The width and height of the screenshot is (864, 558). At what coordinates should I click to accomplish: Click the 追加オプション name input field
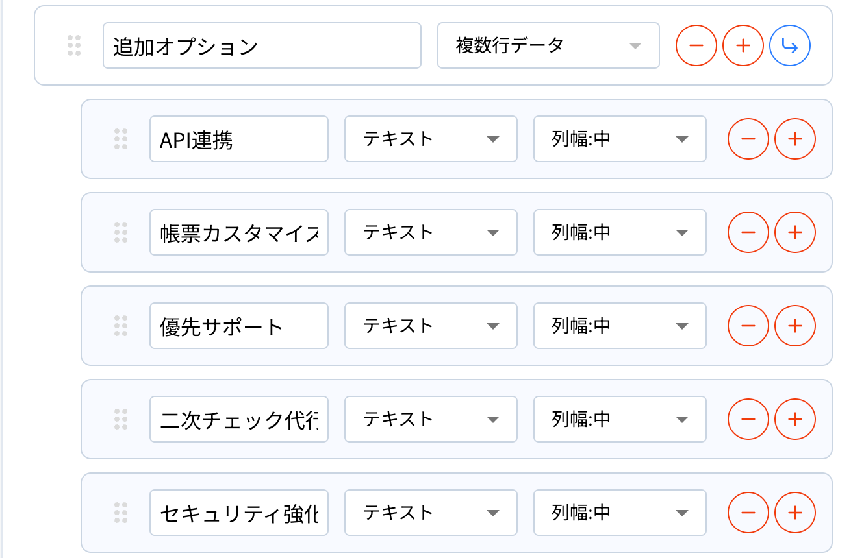261,45
